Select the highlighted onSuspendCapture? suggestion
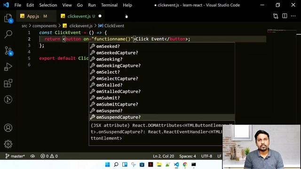This screenshot has height=169, width=301. pos(162,117)
